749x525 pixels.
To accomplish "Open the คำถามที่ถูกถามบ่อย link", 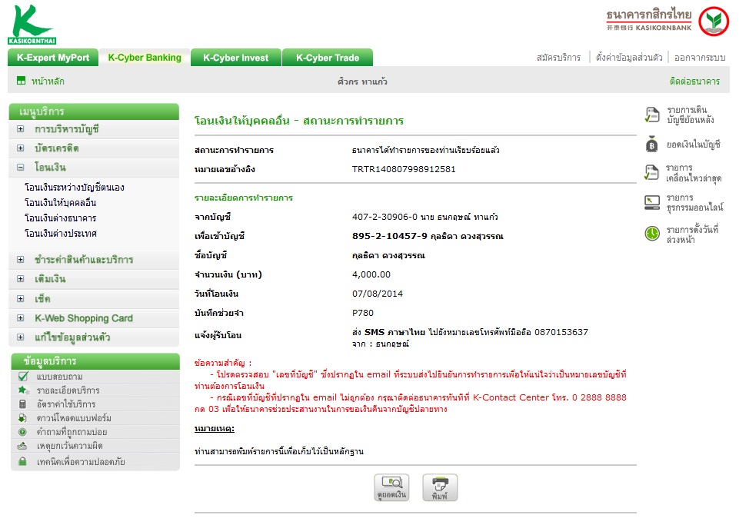I will coord(72,432).
